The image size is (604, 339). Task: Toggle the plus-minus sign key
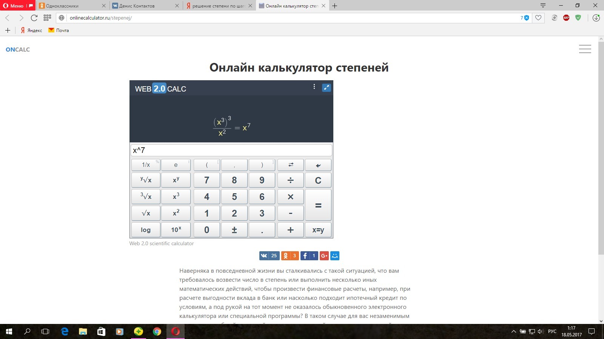(x=234, y=230)
